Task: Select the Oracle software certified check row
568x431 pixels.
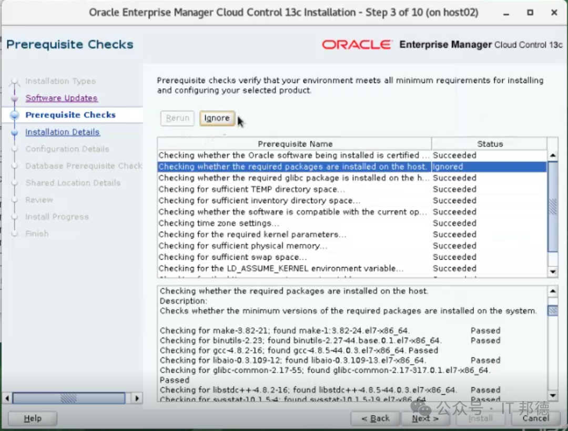Action: pyautogui.click(x=352, y=155)
